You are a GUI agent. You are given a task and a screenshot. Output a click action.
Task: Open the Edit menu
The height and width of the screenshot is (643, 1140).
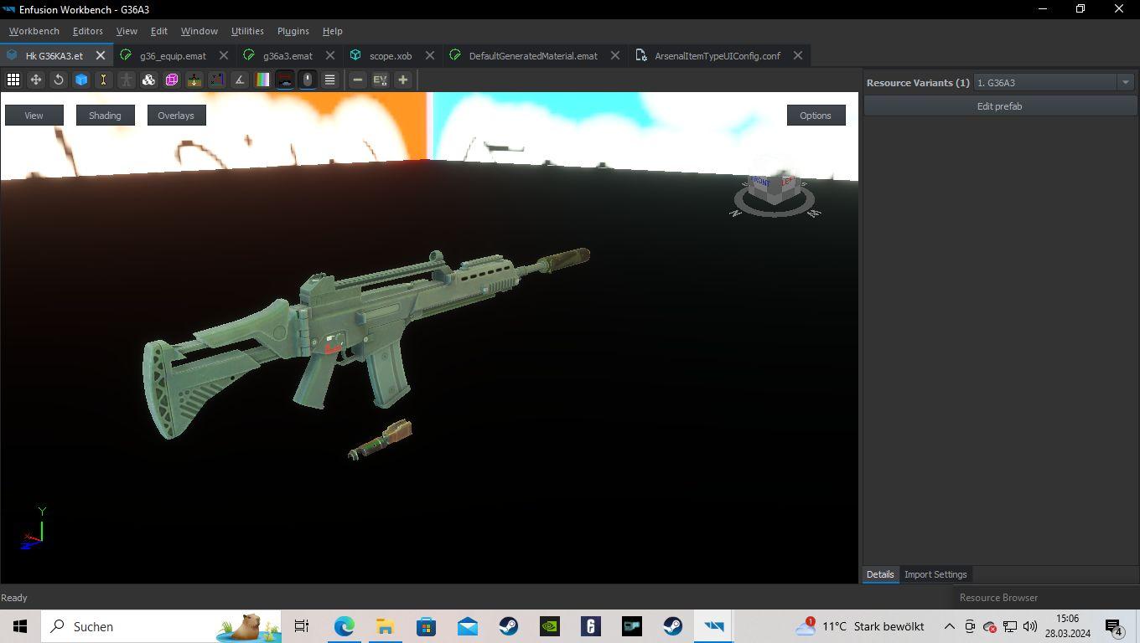click(159, 31)
